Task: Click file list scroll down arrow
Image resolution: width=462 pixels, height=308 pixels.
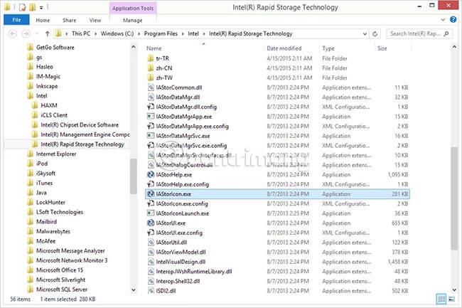Action: (454, 290)
